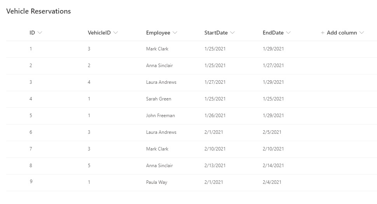This screenshot has width=377, height=204.
Task: Expand the VehicleID column chevron
Action: 116,33
